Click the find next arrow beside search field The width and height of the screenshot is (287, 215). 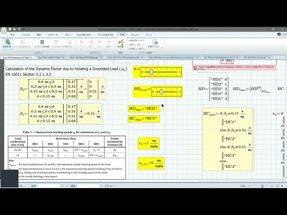(67, 186)
